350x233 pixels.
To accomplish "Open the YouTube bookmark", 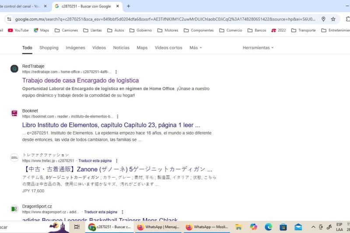I will coord(18,30).
